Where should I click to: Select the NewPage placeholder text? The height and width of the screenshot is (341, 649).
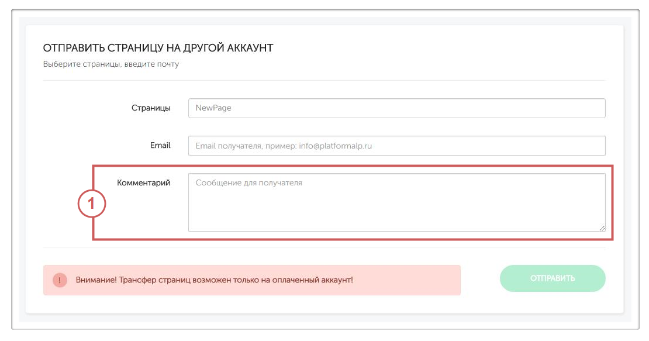(213, 108)
